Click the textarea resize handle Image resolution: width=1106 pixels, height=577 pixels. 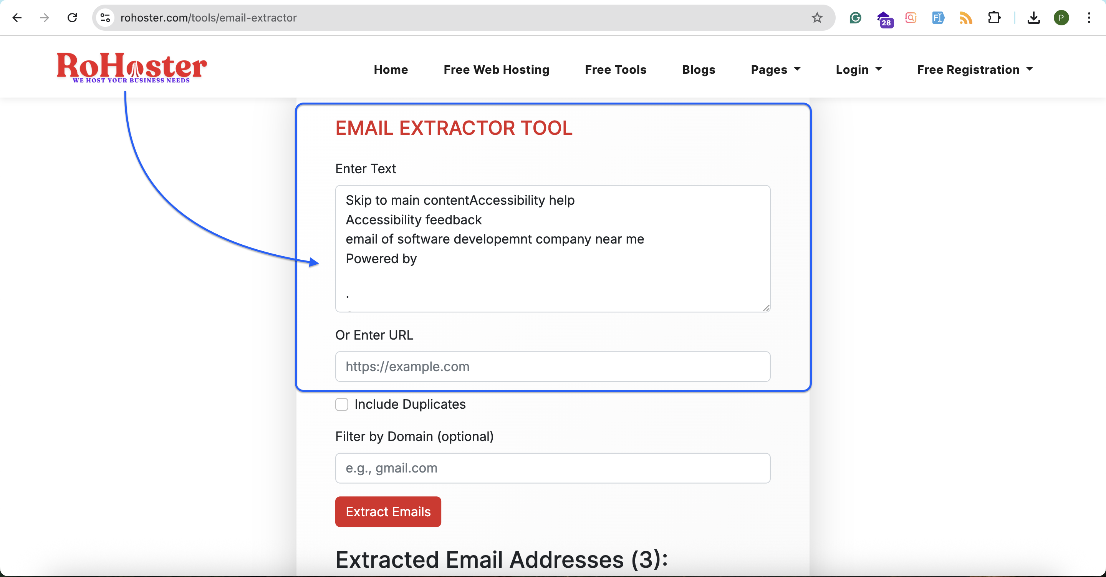[x=766, y=308]
